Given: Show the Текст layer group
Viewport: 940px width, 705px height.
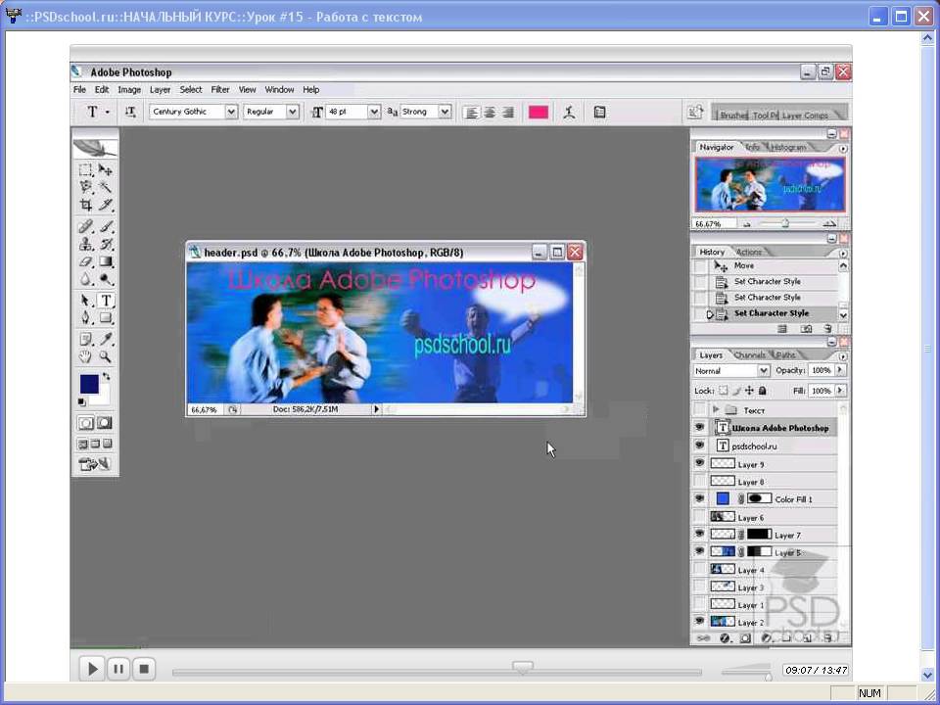Looking at the screenshot, I should click(699, 410).
